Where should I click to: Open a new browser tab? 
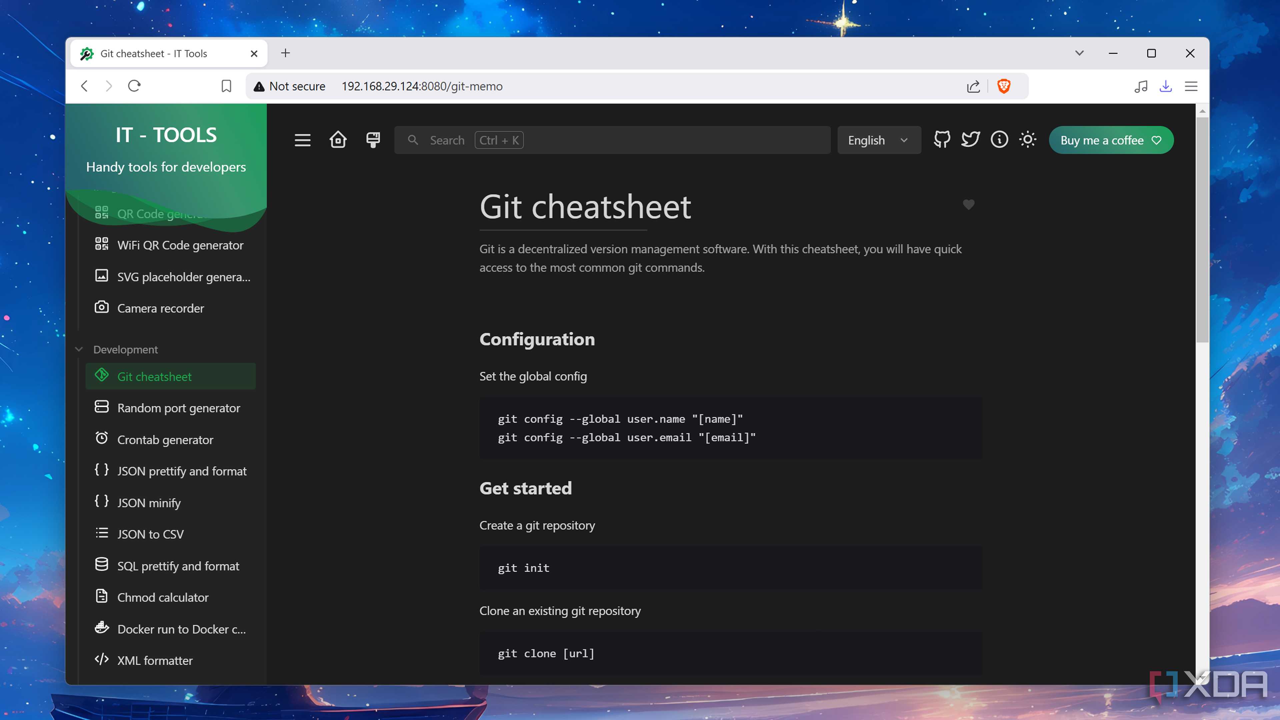point(285,53)
